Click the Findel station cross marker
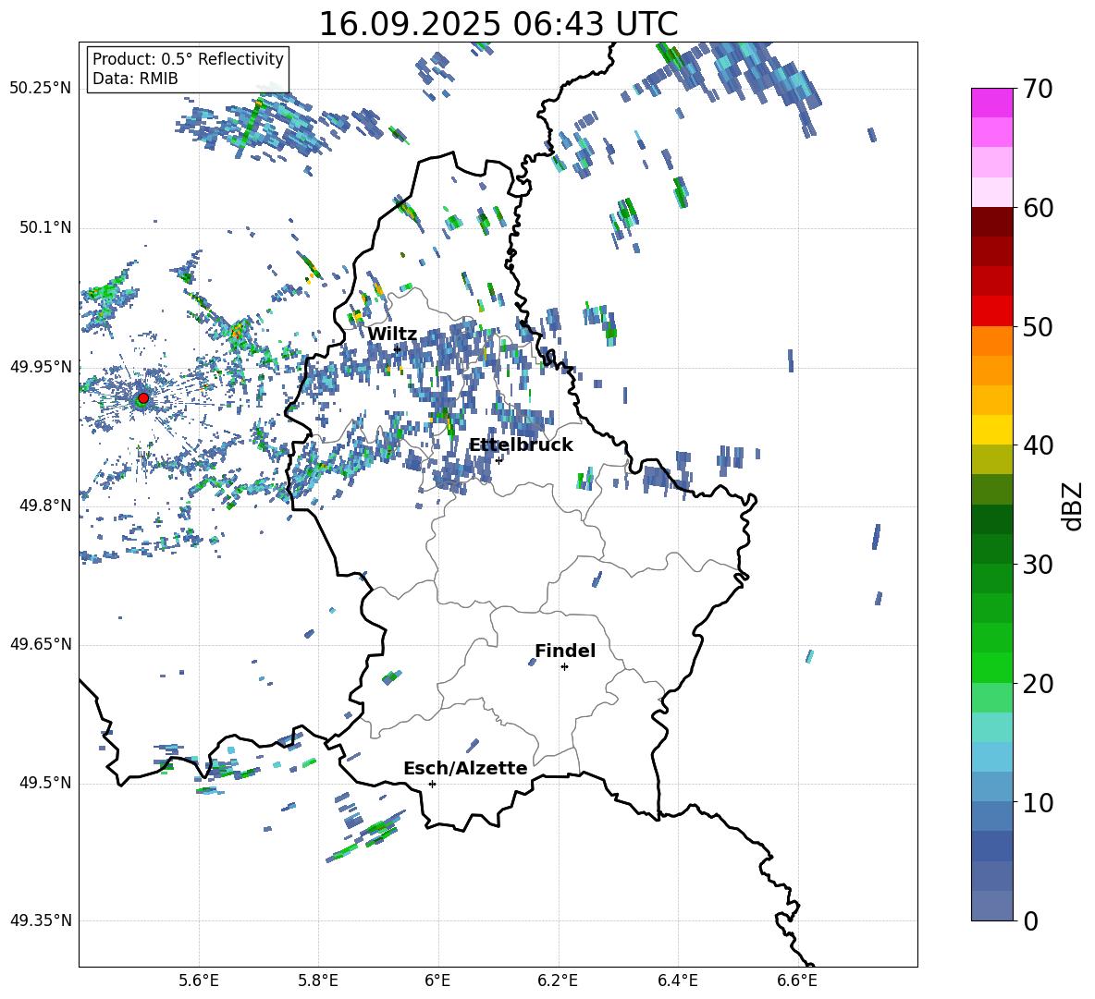 (564, 666)
